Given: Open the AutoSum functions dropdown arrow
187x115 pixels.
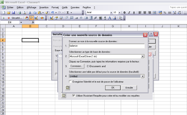Looking at the screenshot, I should point(71,13).
